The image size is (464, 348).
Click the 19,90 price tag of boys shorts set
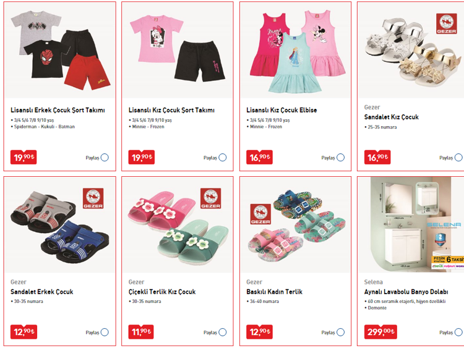[x=24, y=157]
